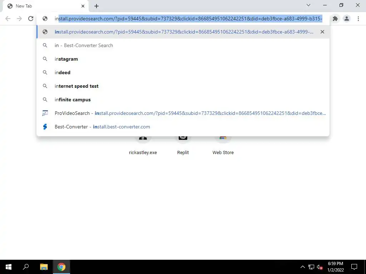Screen dimensions: 366x274
Task: Click the globe icon on the highlighted suggestion
Action: click(45, 32)
